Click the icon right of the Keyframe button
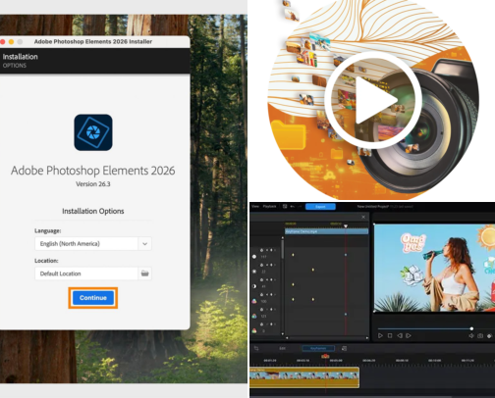Screen dimensions: 495x398 [344, 348]
